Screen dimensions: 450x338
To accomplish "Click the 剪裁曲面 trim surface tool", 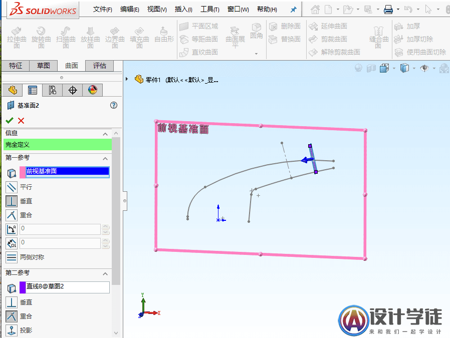I will click(x=328, y=39).
